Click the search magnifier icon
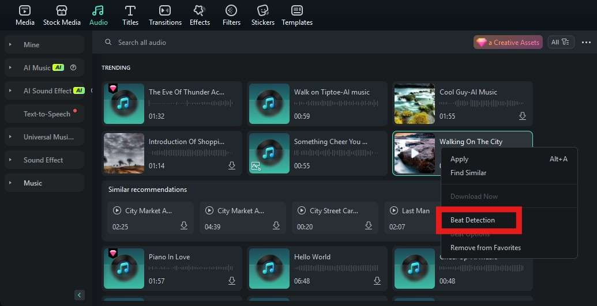Image resolution: width=597 pixels, height=306 pixels. [x=108, y=42]
